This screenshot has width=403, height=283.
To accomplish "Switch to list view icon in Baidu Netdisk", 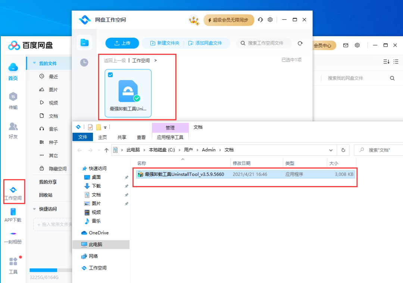I will (396, 62).
